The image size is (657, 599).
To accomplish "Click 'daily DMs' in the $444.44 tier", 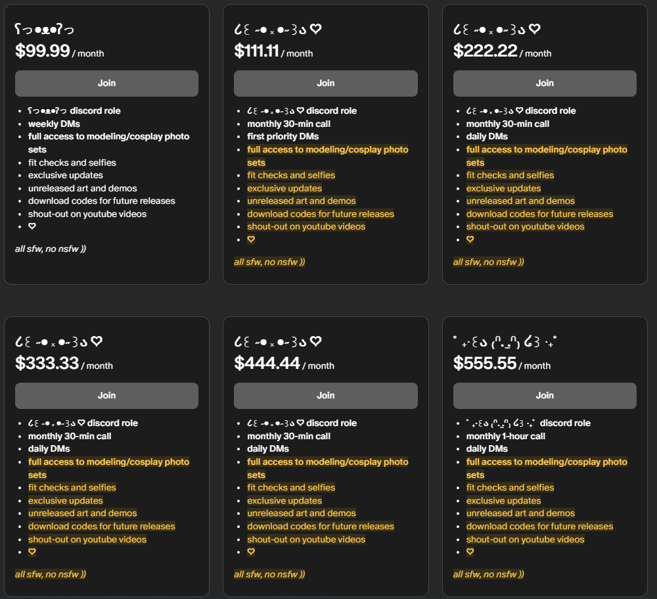I will click(268, 449).
